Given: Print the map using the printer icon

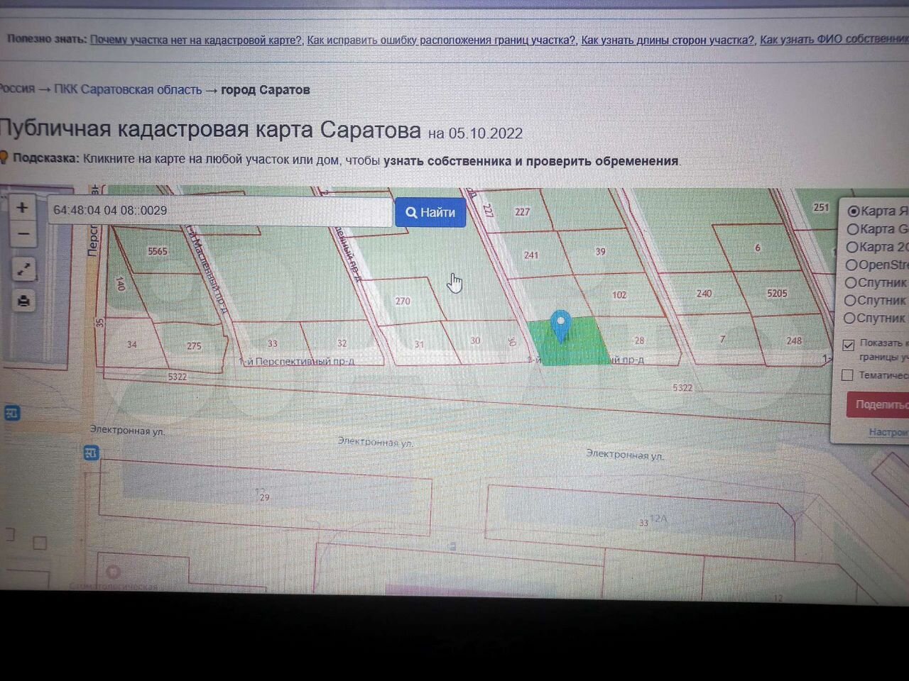Looking at the screenshot, I should tap(23, 301).
